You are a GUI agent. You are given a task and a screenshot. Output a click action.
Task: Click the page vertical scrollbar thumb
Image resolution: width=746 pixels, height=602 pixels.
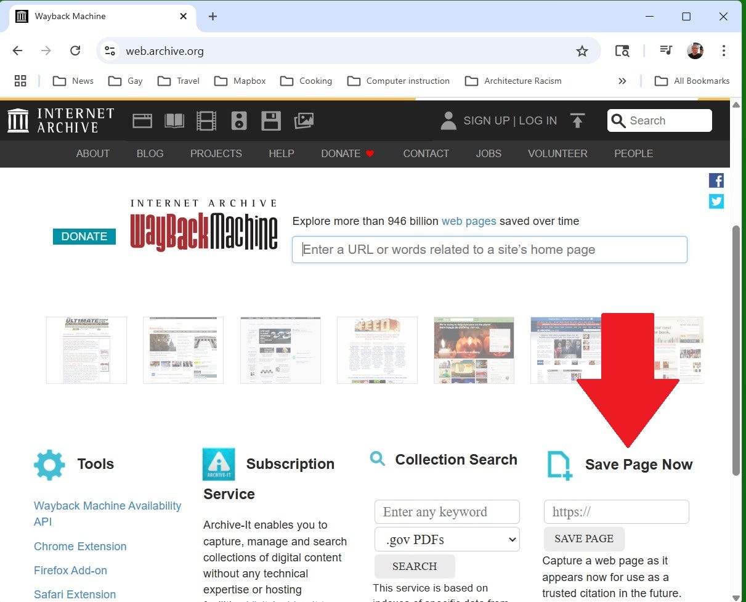736,350
